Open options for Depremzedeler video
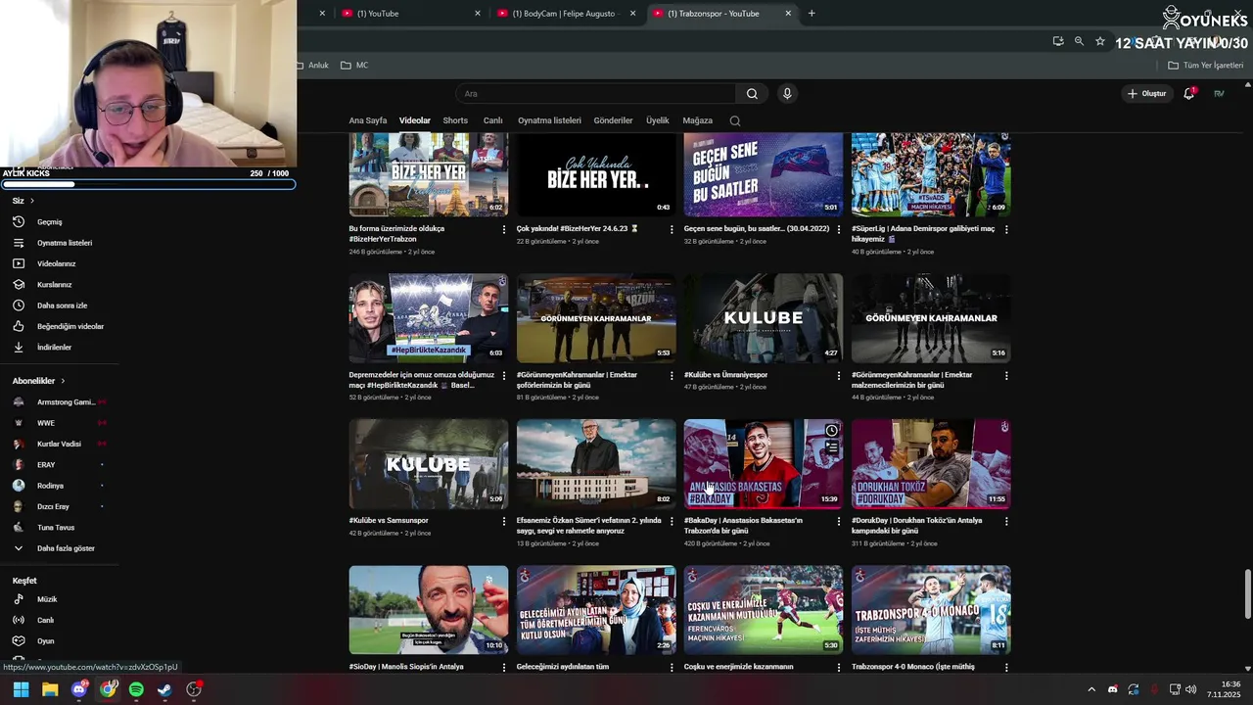 tap(504, 375)
